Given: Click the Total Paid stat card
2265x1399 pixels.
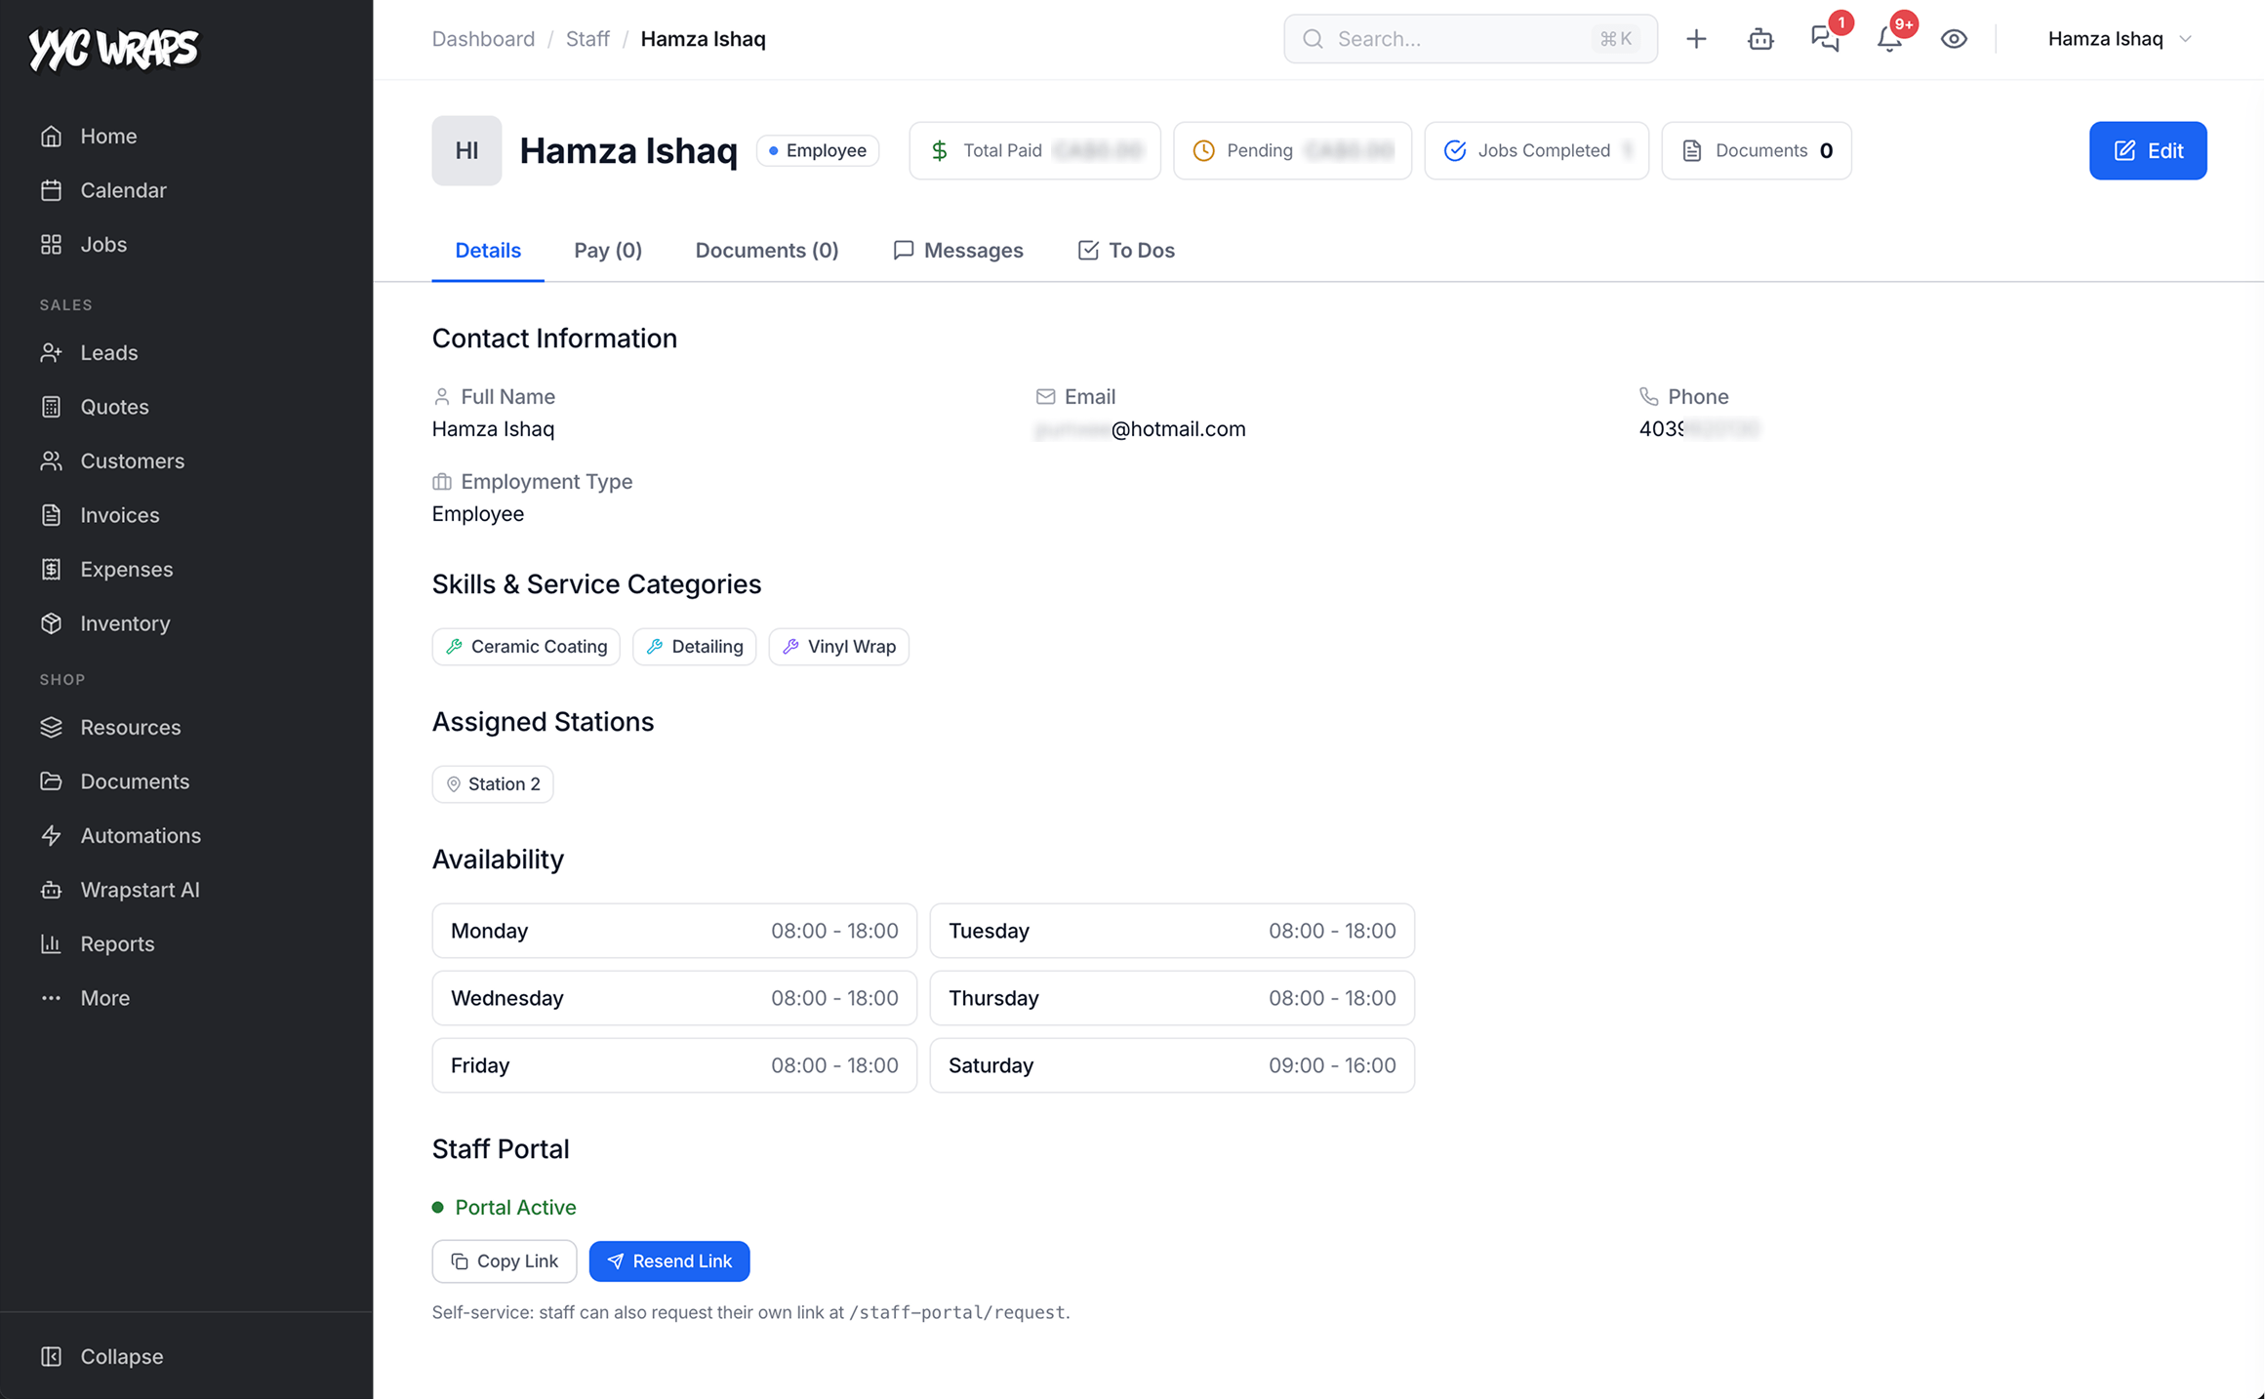Looking at the screenshot, I should 1034,150.
